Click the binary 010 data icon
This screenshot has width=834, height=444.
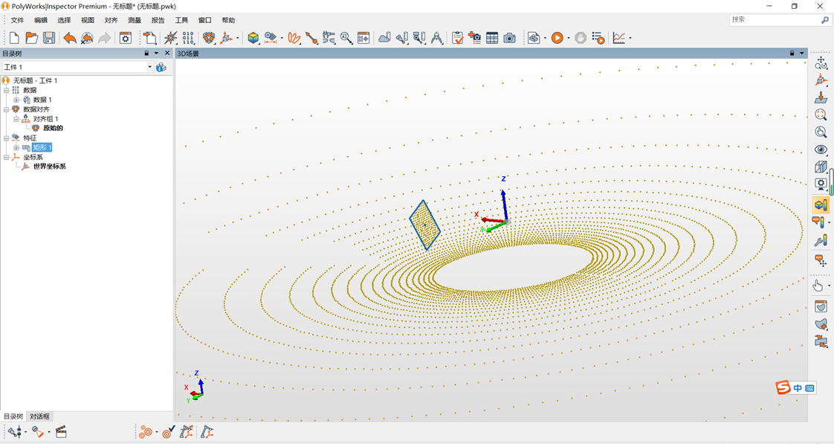(x=188, y=38)
